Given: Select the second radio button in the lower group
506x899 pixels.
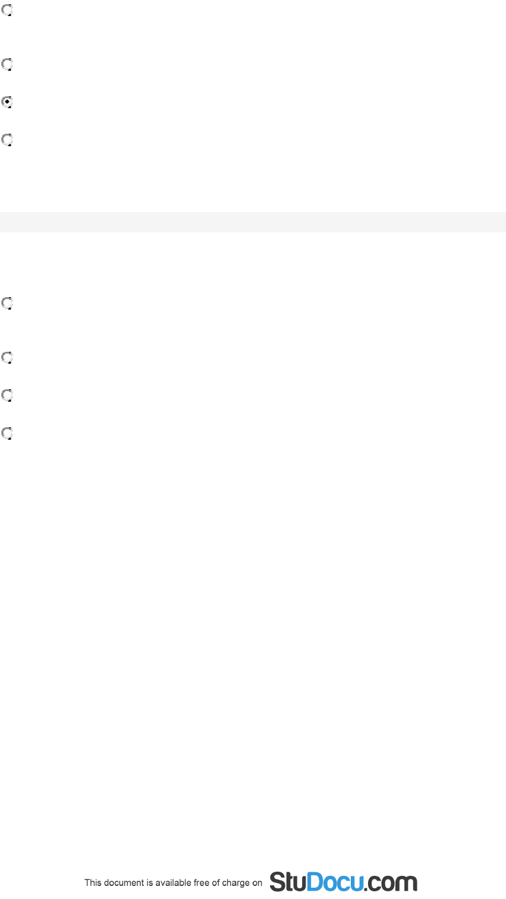Looking at the screenshot, I should tap(7, 358).
